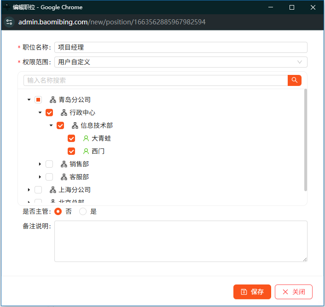Image resolution: width=325 pixels, height=307 pixels.
Task: Check the 销售部 checkbox
Action: [49, 164]
